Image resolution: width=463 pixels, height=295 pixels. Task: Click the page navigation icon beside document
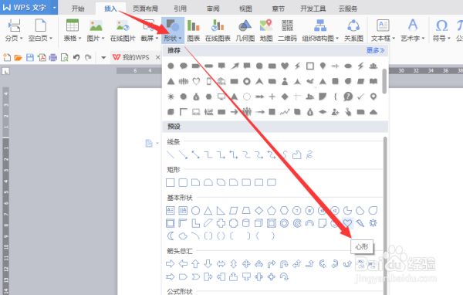click(149, 144)
